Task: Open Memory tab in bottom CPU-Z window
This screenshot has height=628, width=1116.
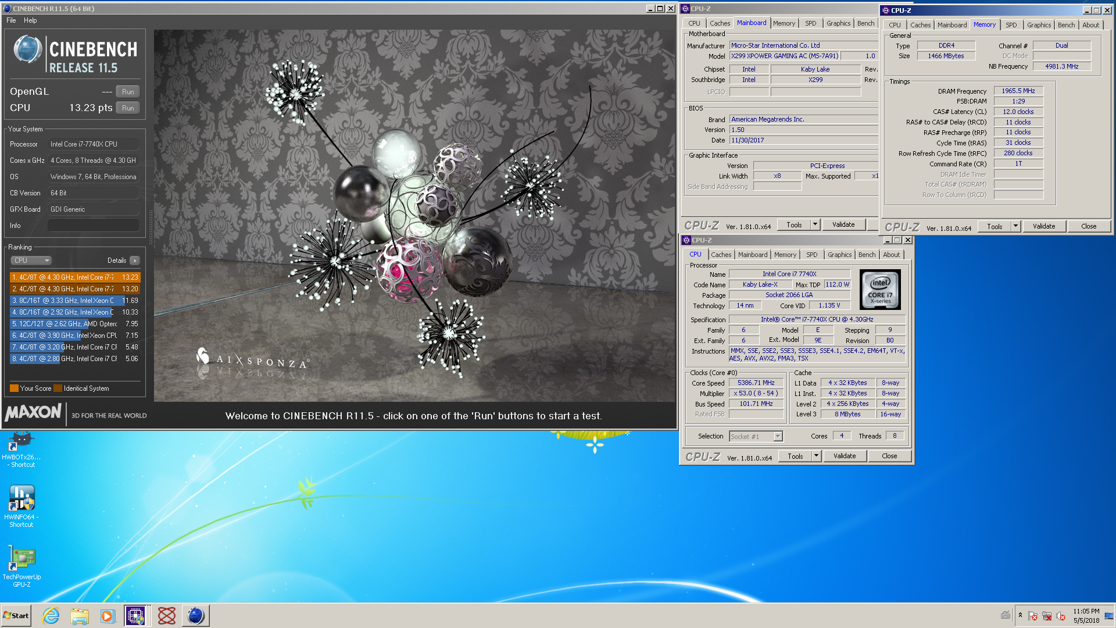Action: (x=785, y=255)
